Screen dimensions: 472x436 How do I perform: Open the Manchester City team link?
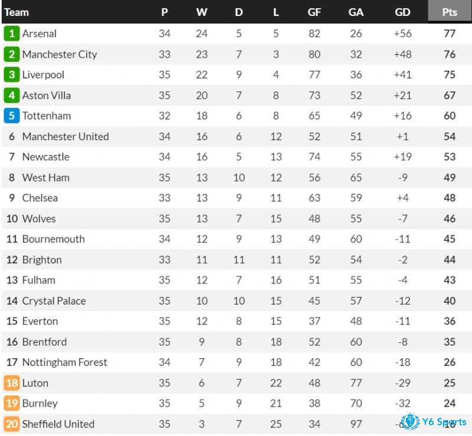(x=60, y=54)
